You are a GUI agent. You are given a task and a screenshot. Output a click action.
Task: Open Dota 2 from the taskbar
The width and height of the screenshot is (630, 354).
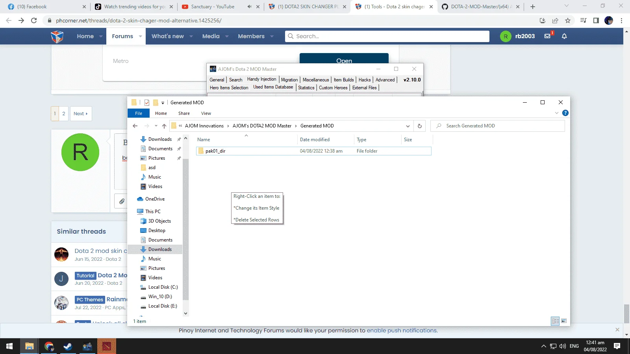click(107, 346)
